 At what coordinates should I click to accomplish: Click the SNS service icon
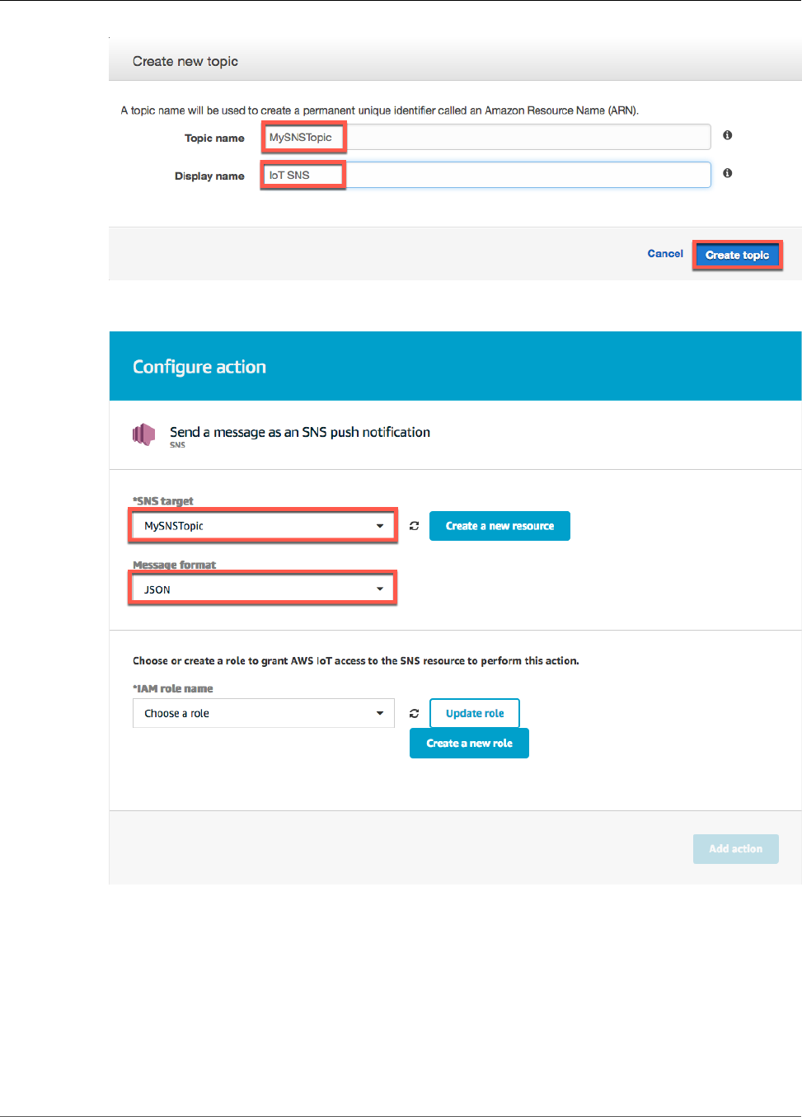pyautogui.click(x=144, y=434)
